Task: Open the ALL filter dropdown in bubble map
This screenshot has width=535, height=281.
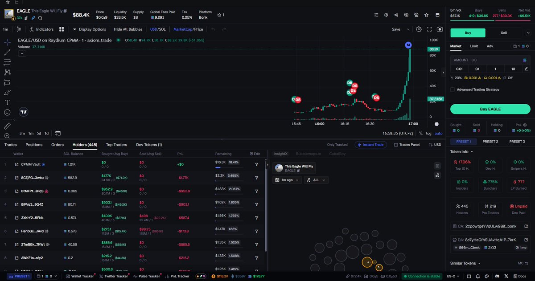Action: (316, 180)
